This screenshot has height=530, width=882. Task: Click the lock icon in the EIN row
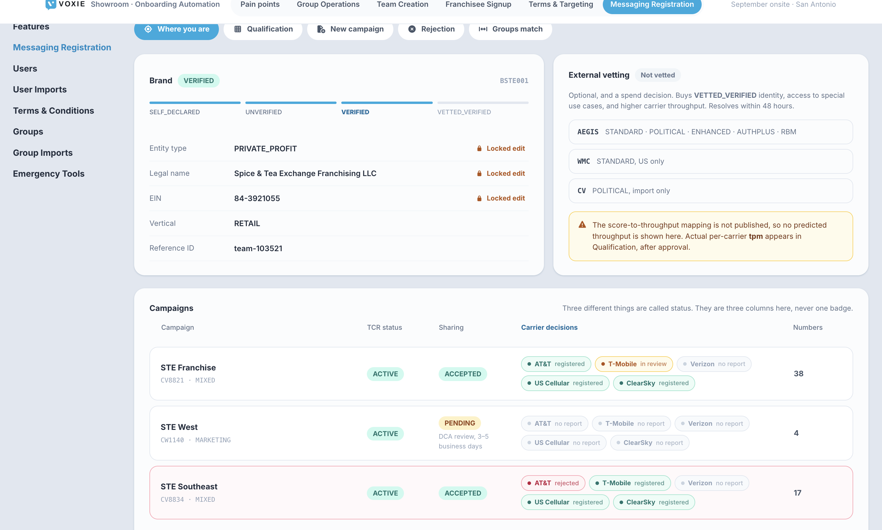point(479,198)
